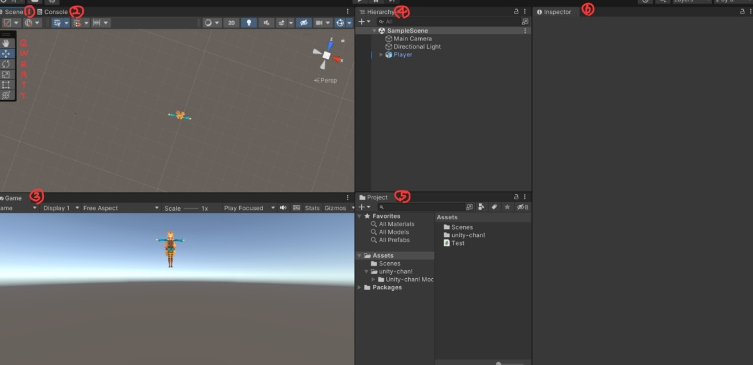Open the Play Focused dropdown
Viewport: 753px width, 365px height.
coord(249,208)
